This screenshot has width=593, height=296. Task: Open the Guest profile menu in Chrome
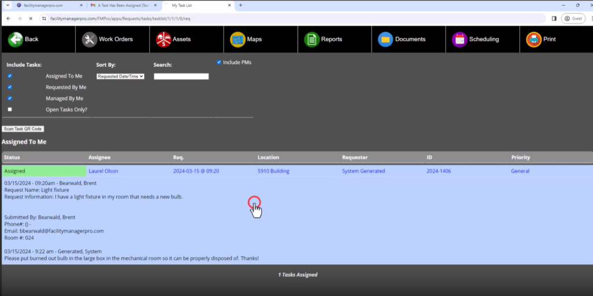pyautogui.click(x=573, y=18)
